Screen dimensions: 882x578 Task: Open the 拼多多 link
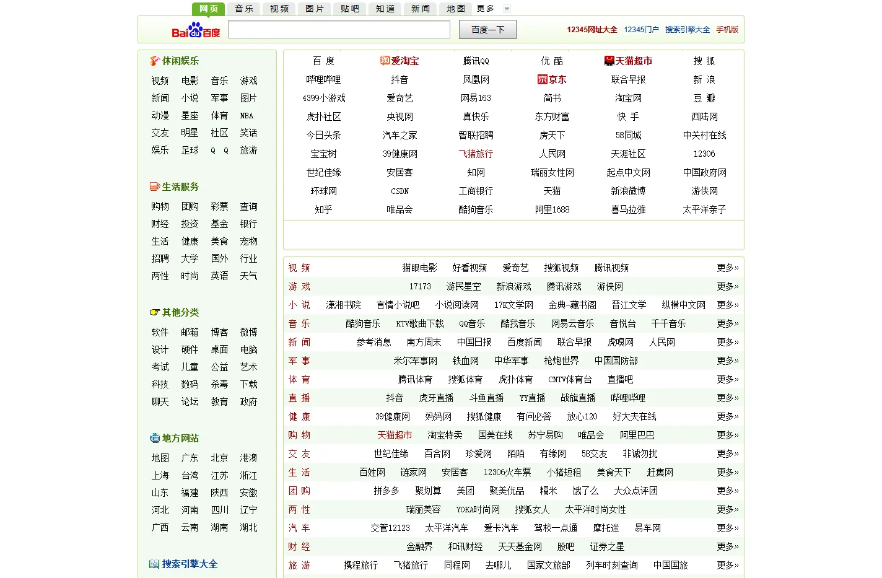click(386, 491)
